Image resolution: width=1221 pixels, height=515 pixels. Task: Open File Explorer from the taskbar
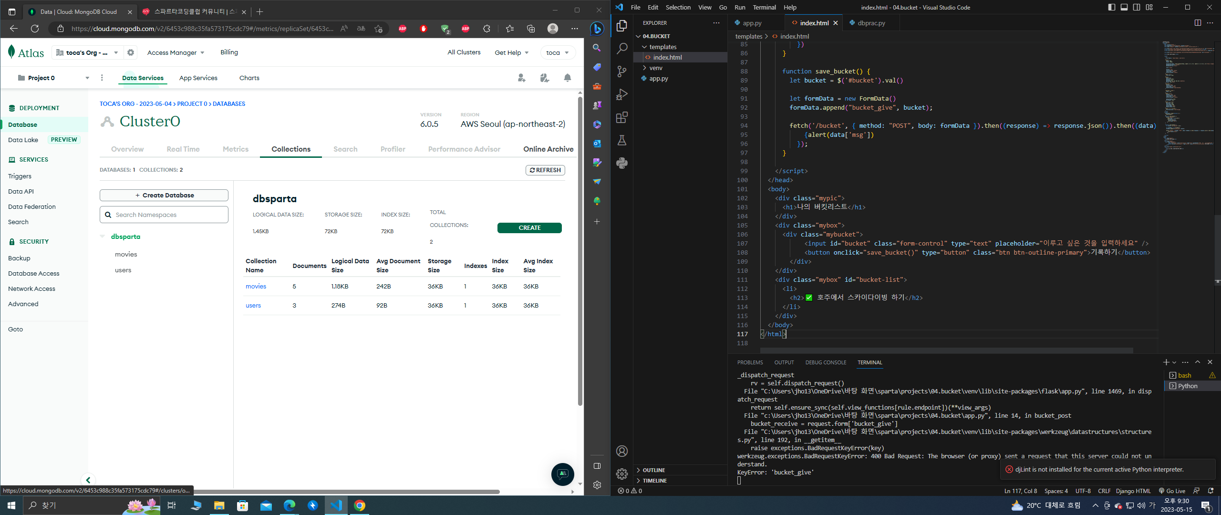point(219,505)
